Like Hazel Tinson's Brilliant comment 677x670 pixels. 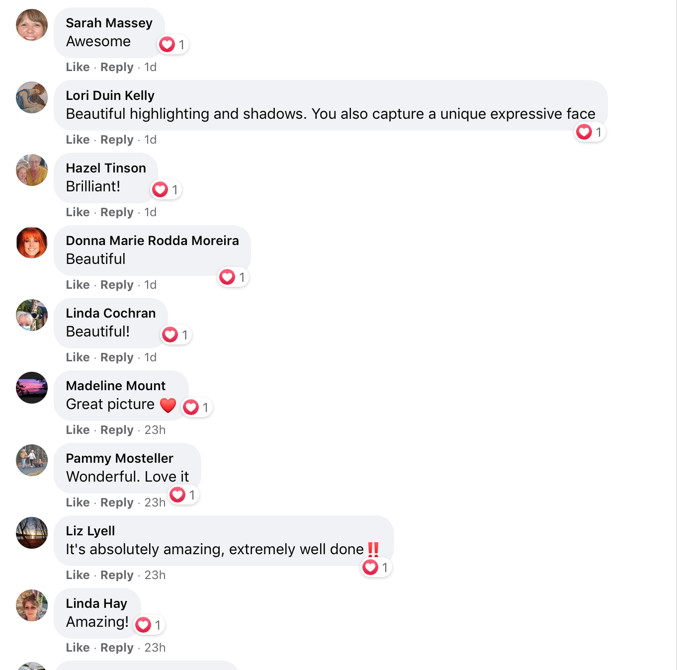pos(78,212)
